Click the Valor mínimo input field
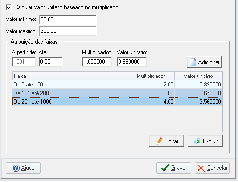Viewport: 238px width, 182px height. click(x=68, y=19)
